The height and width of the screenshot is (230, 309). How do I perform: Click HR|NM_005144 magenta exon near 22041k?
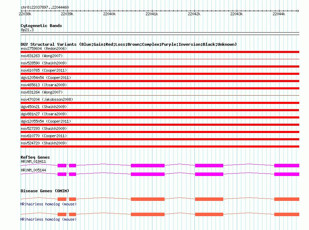coord(148,174)
